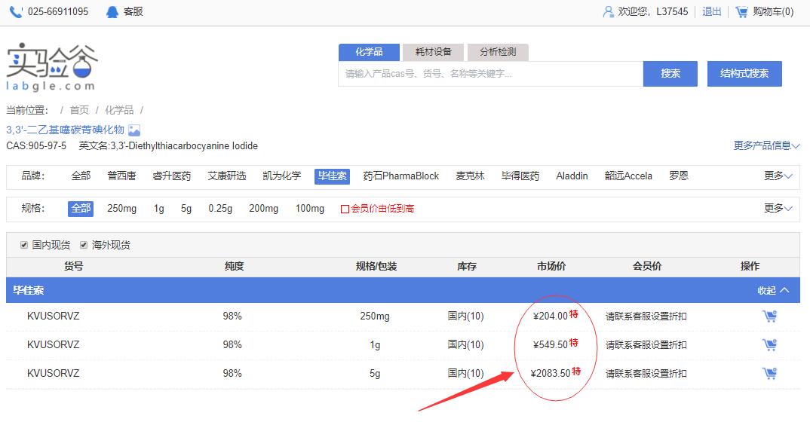Image resolution: width=810 pixels, height=425 pixels.
Task: Click the 毕佳索 group header label
Action: click(x=29, y=290)
